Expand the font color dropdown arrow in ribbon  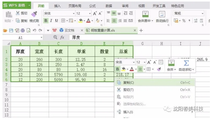click(x=92, y=21)
